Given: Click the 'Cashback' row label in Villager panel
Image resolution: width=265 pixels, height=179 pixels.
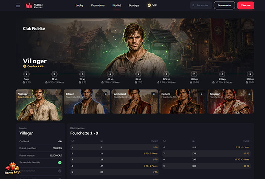Looking at the screenshot, I should (24, 141).
